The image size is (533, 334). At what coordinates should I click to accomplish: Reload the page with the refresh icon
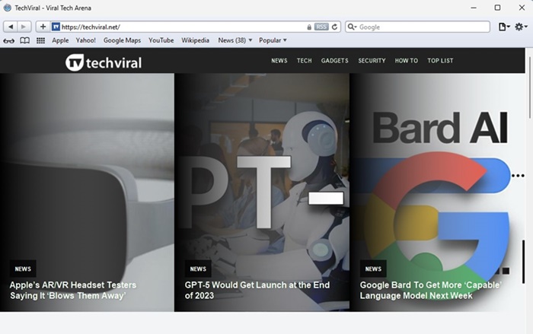(x=335, y=27)
